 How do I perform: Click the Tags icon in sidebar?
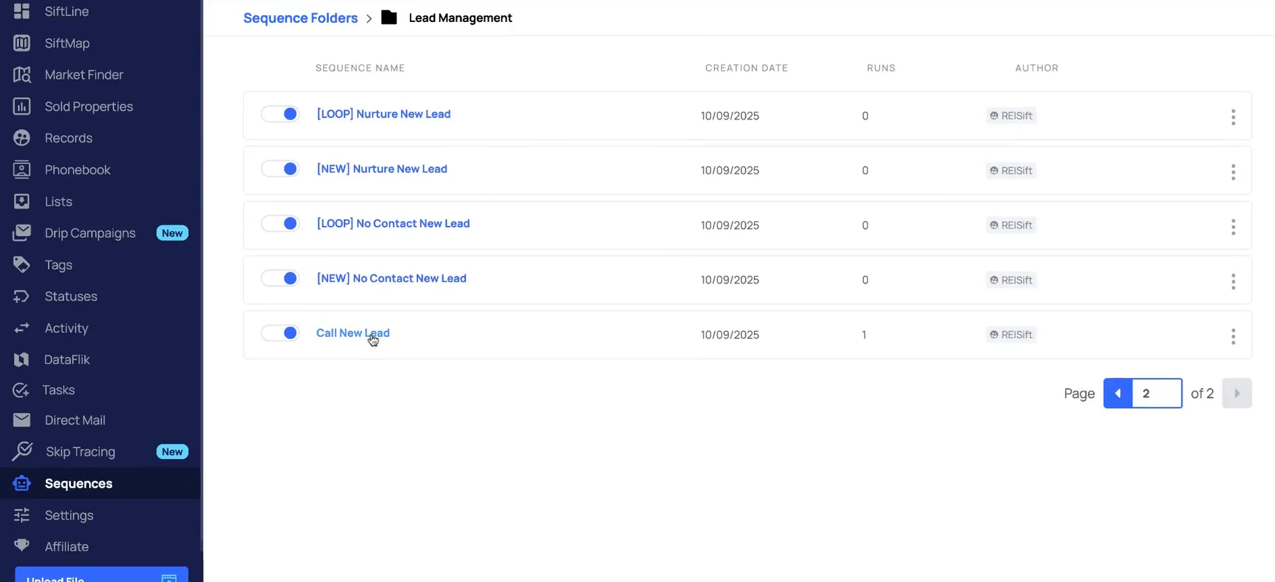pos(21,264)
